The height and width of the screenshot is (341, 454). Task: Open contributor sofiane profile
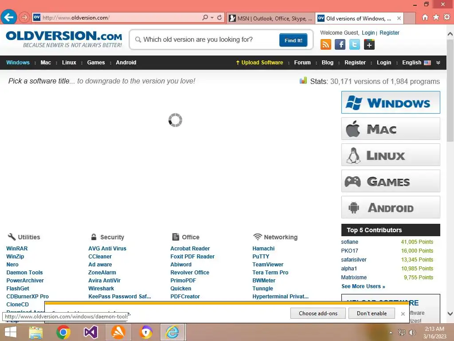349,242
